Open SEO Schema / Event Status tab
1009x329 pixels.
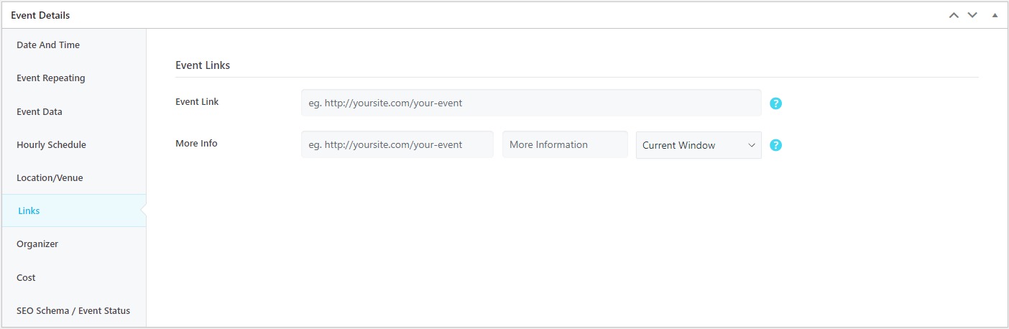[x=74, y=310]
